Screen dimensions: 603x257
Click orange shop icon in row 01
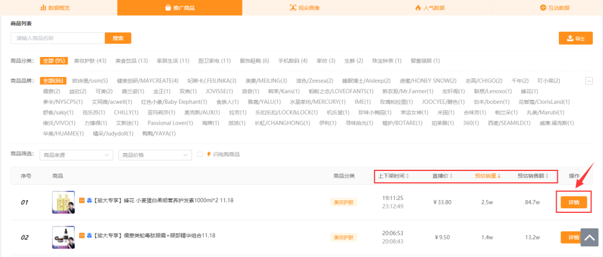pos(82,200)
